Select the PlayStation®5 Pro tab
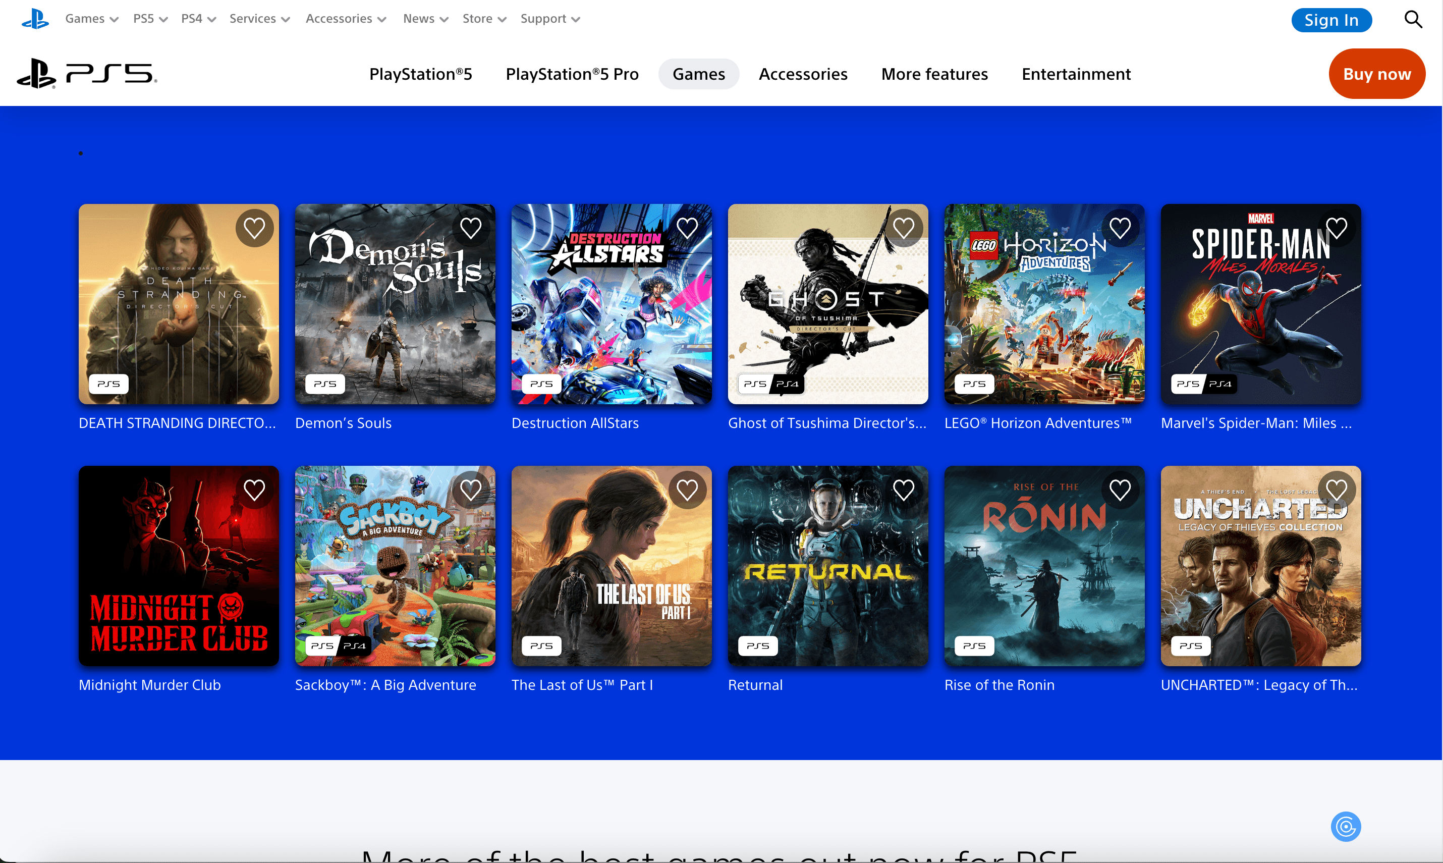Image resolution: width=1443 pixels, height=863 pixels. pos(572,74)
